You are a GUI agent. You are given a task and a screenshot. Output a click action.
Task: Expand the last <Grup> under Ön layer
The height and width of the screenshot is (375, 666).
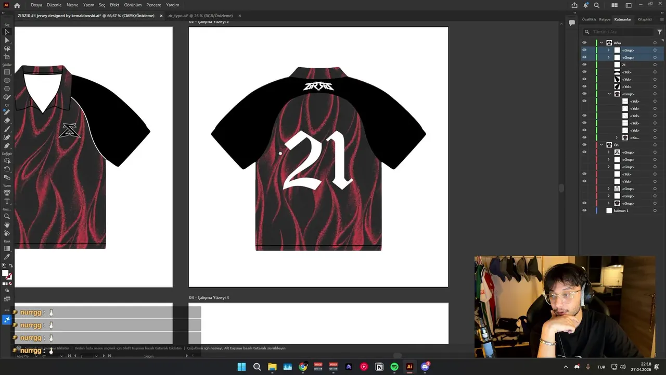tap(609, 203)
